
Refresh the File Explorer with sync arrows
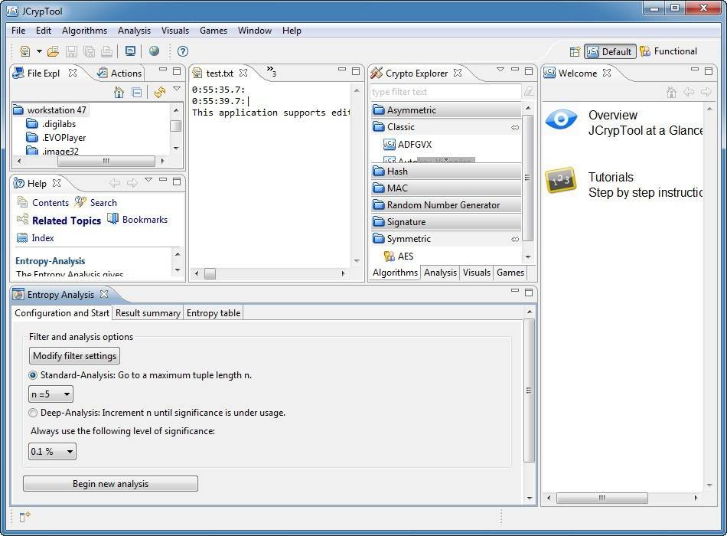(x=159, y=92)
